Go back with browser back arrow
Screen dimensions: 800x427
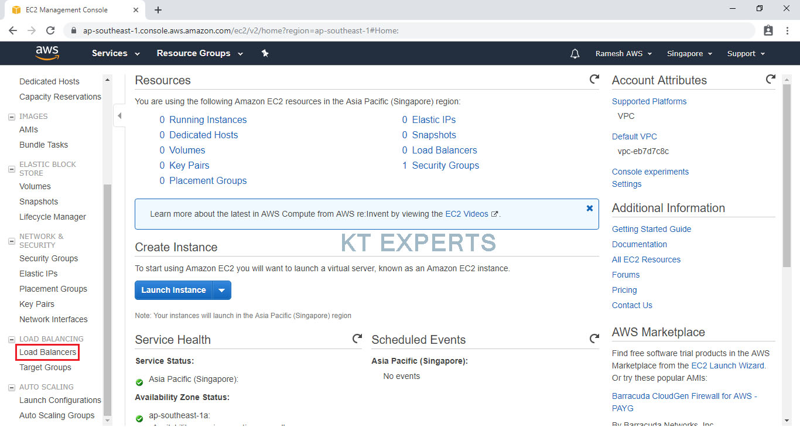(13, 30)
